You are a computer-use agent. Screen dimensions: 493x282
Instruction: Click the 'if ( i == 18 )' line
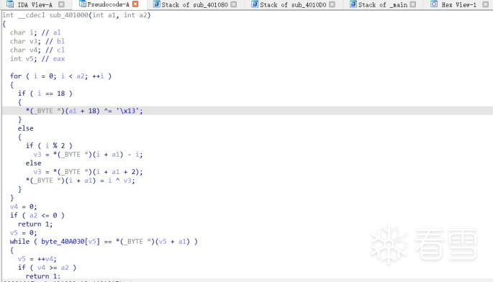[x=45, y=94]
